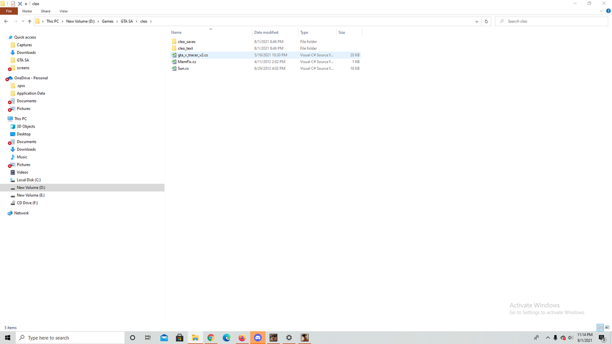The image size is (612, 344).
Task: Open screens folder in navigation pane
Action: 23,68
